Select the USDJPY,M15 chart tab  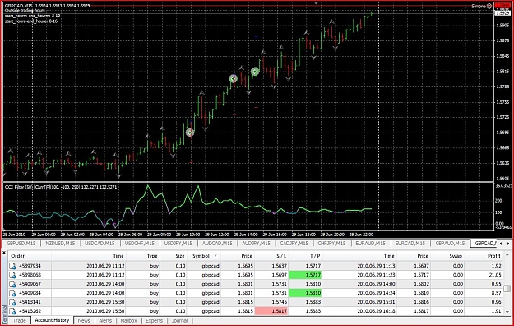point(178,244)
